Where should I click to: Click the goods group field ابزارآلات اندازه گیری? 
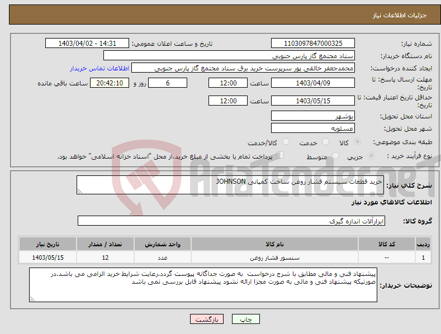231,221
